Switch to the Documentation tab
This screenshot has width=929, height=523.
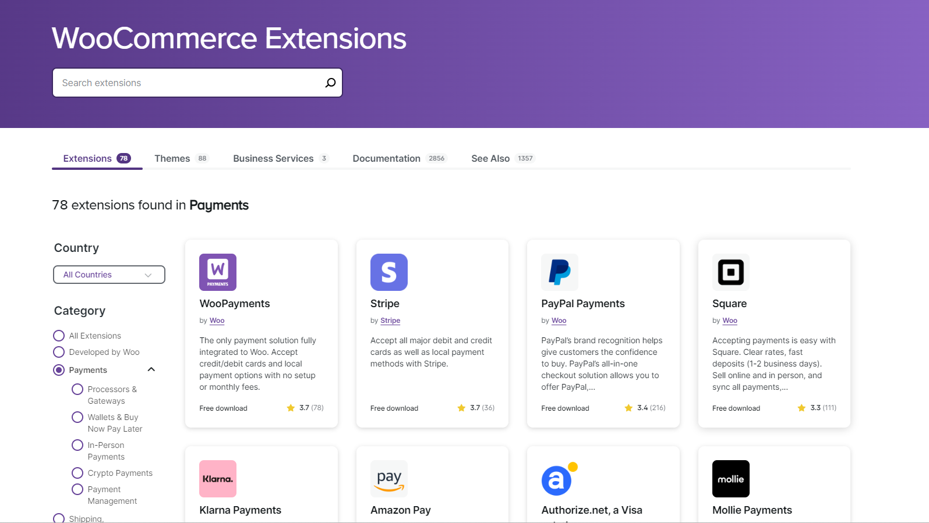click(x=400, y=158)
